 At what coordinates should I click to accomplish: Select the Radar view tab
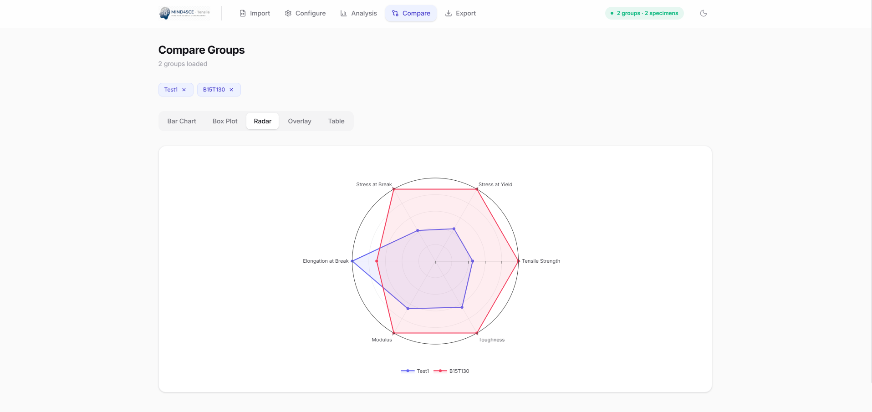[263, 121]
